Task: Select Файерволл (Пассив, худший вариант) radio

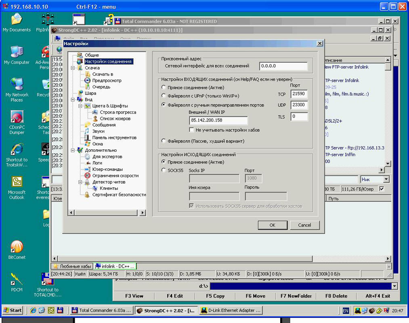Action: [x=164, y=141]
